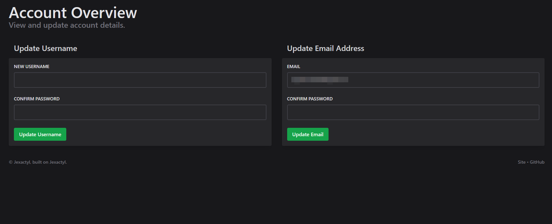Click CONFIRM PASSWORD label in username panel
Screen dimensions: 552x224
(37, 99)
